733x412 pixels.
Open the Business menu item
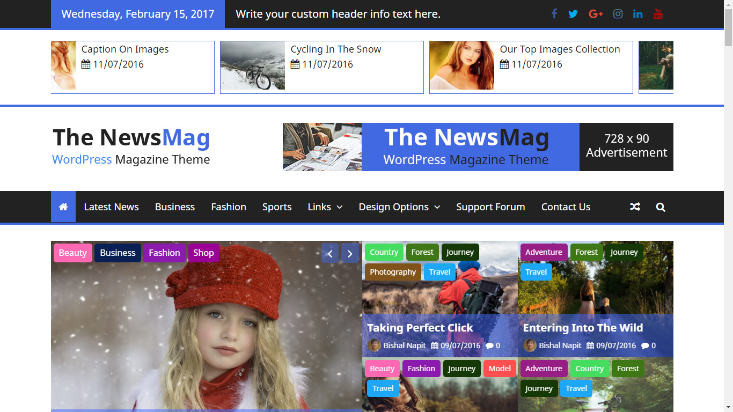click(175, 207)
